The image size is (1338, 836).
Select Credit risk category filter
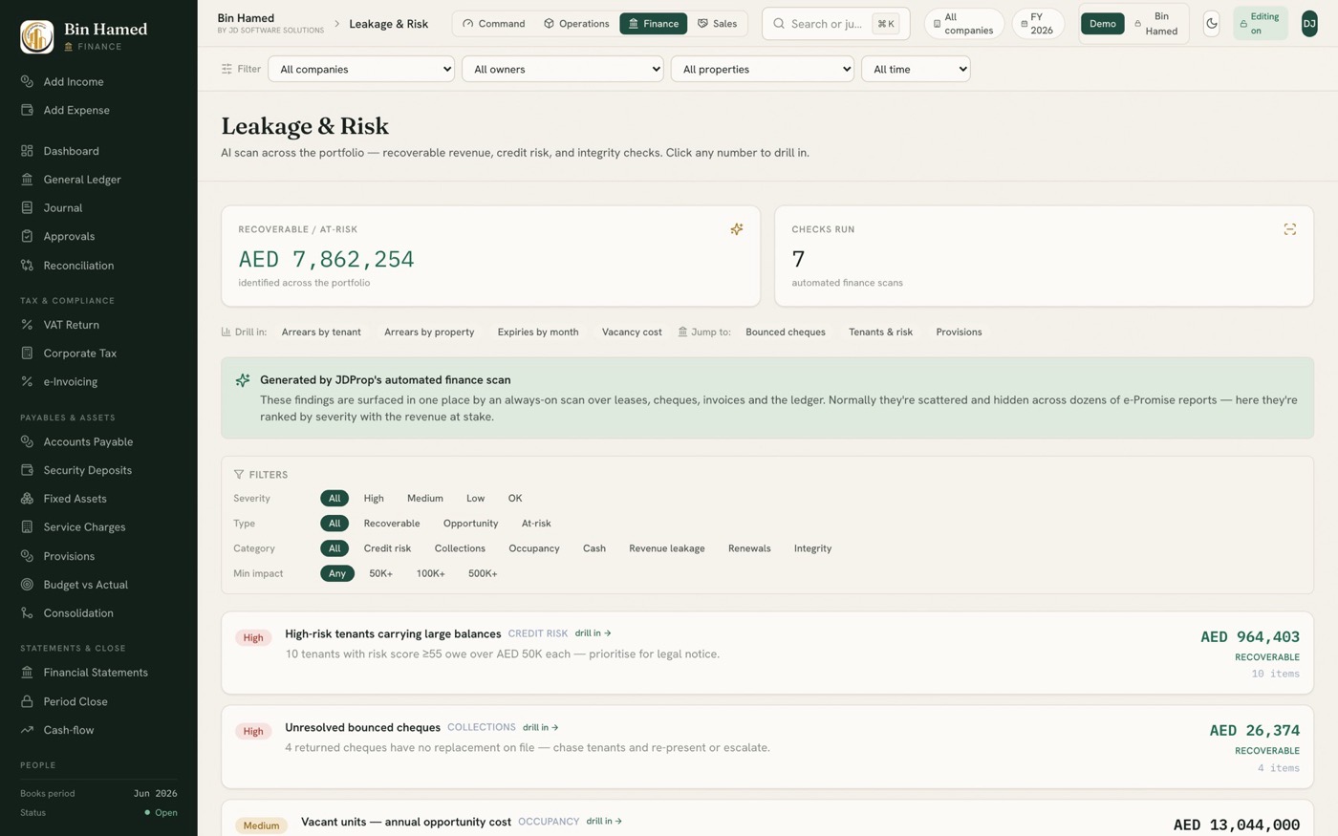tap(387, 548)
